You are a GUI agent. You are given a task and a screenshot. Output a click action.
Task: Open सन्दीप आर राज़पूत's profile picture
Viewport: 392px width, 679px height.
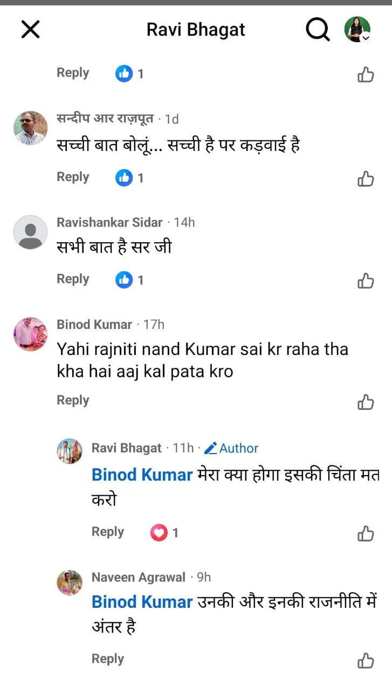click(30, 128)
